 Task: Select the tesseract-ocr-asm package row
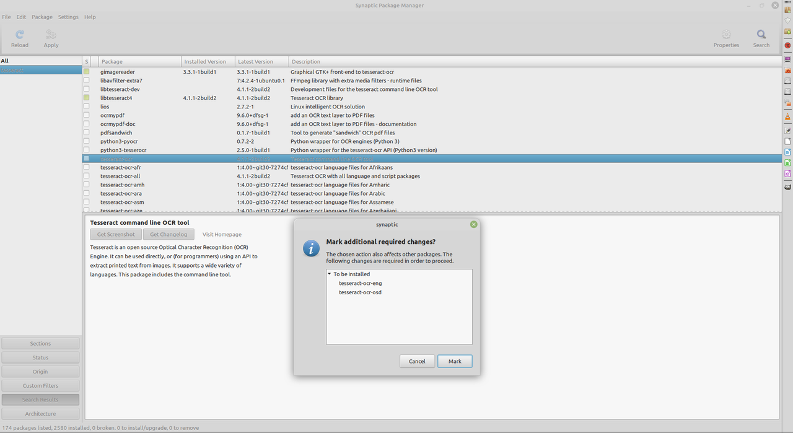tap(431, 202)
